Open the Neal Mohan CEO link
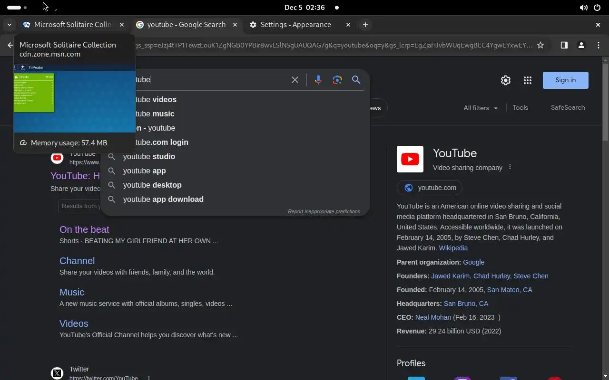Viewport: 609px width, 380px height. [433, 317]
